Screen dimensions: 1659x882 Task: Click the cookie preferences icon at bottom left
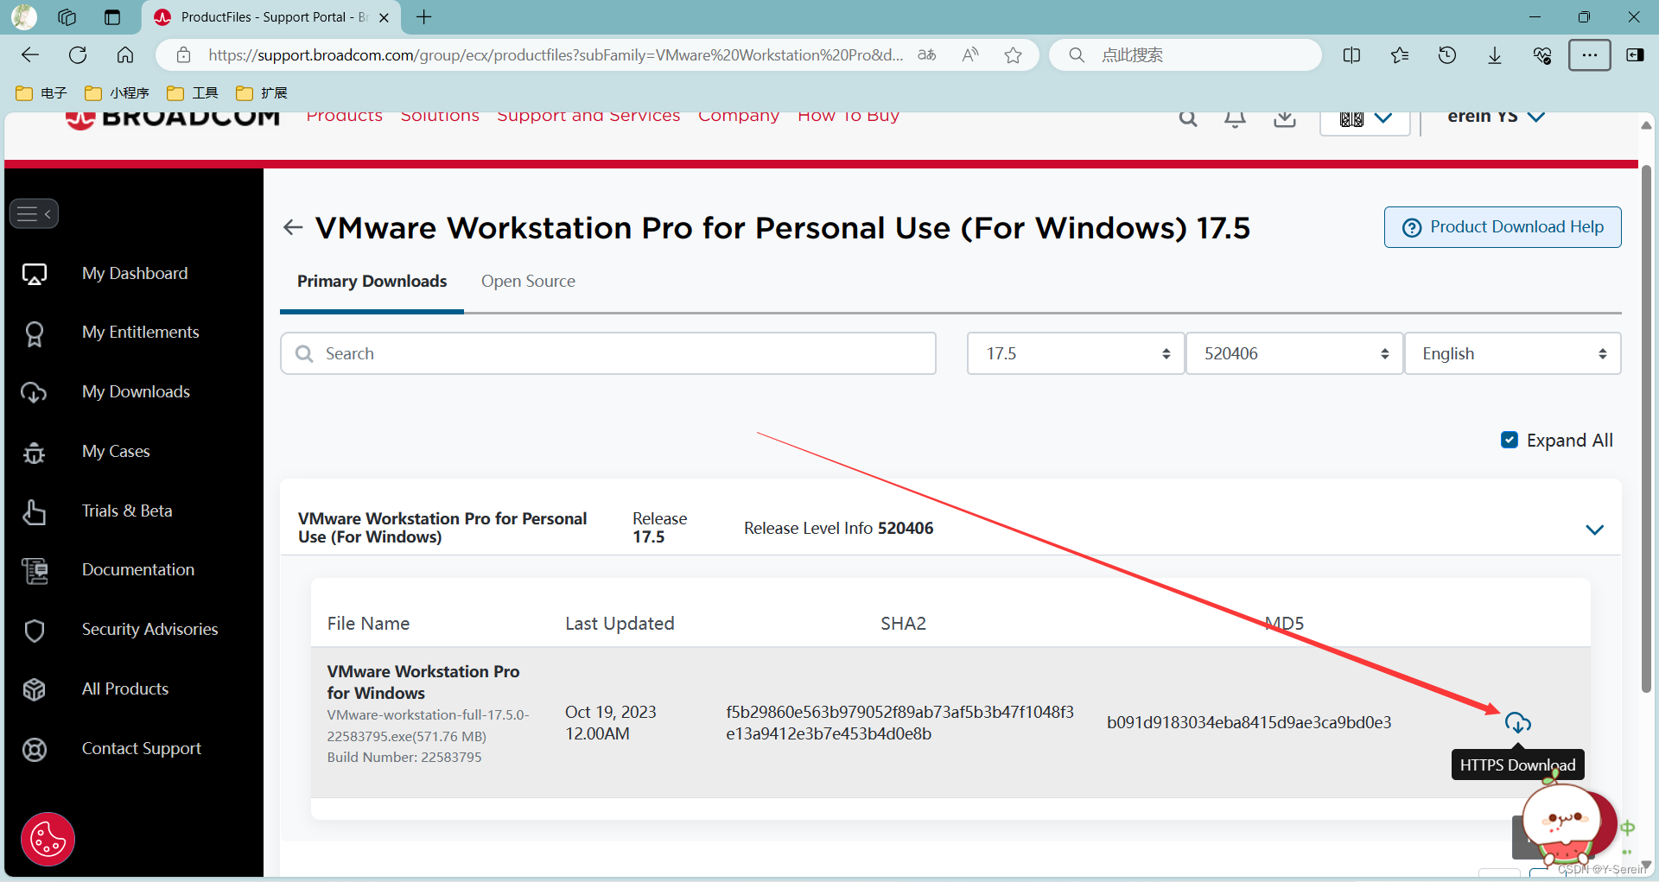[x=48, y=839]
